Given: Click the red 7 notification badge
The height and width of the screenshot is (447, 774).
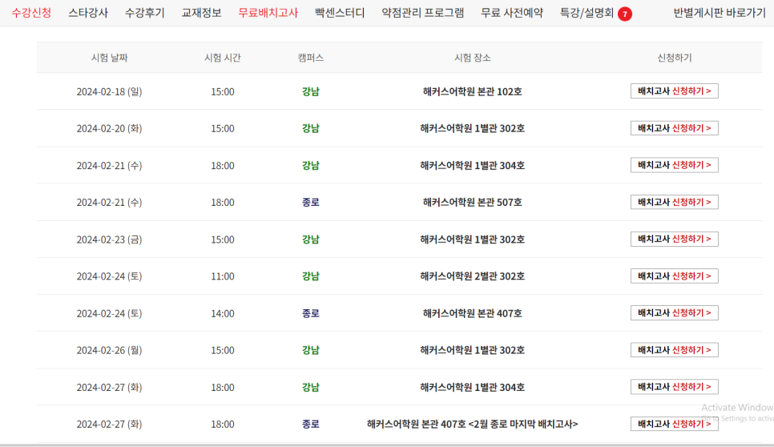Looking at the screenshot, I should [625, 14].
